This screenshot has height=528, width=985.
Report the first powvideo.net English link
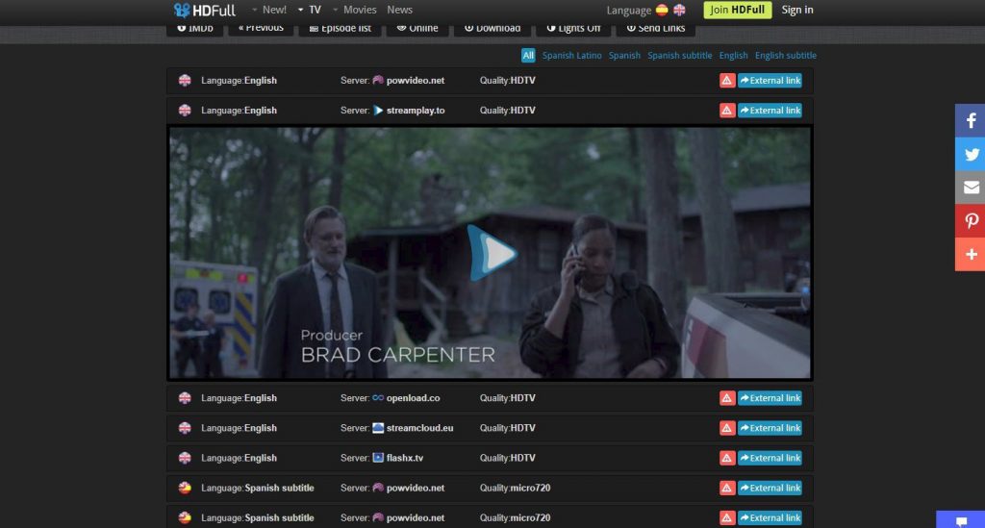point(727,81)
